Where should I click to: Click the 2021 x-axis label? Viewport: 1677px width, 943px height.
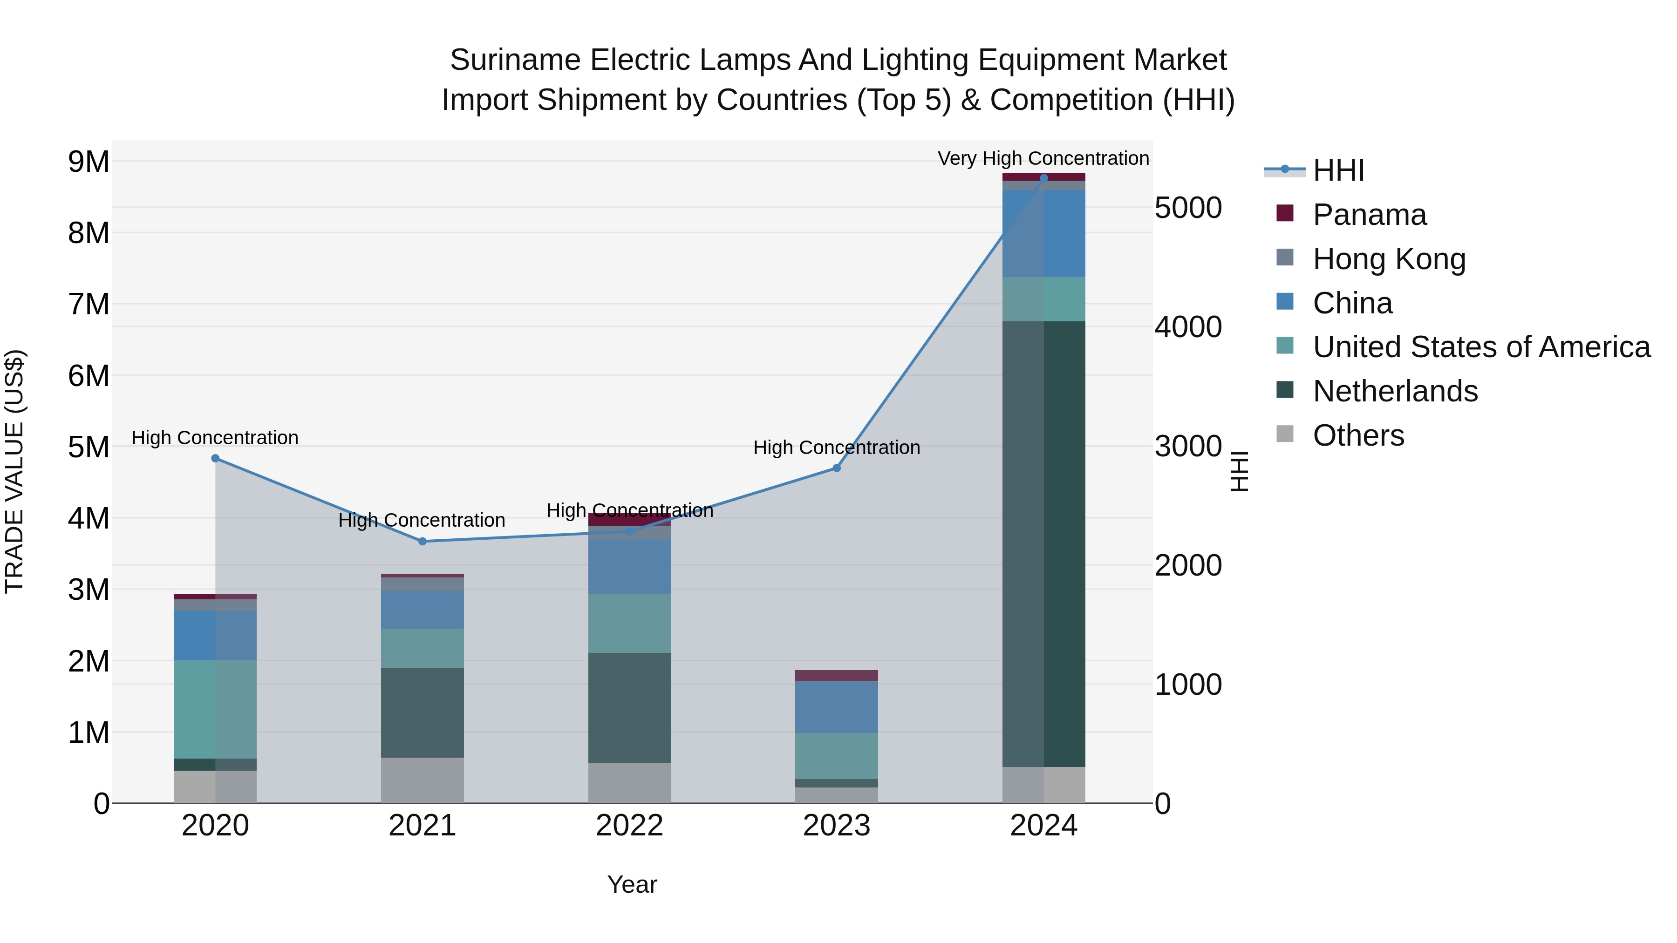(423, 826)
